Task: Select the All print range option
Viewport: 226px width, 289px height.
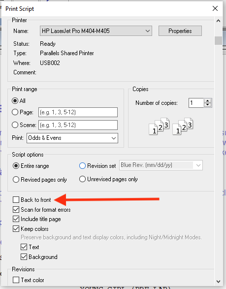Action: [15, 100]
